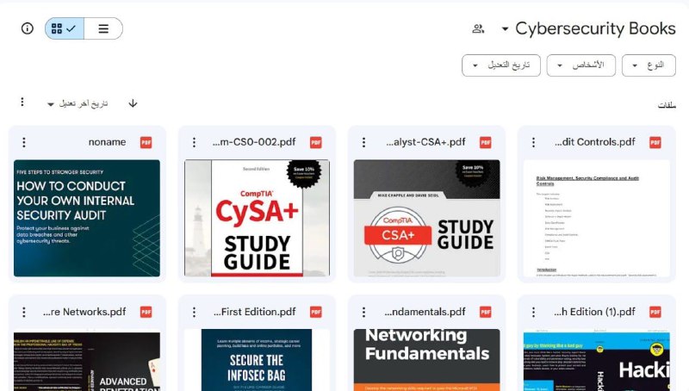The height and width of the screenshot is (391, 689).
Task: Open more options next to the sort menu
Action: pyautogui.click(x=22, y=102)
